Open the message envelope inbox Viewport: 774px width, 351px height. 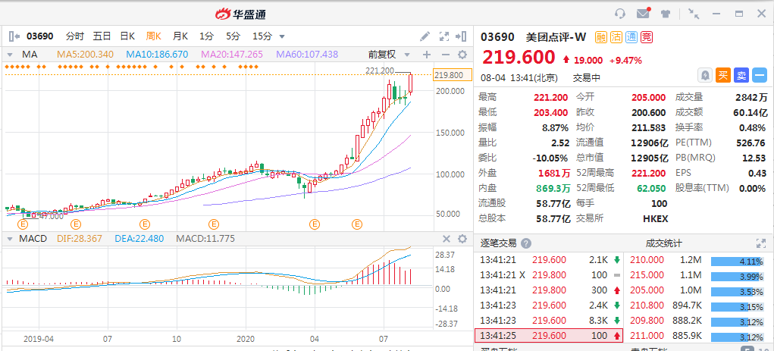click(643, 14)
